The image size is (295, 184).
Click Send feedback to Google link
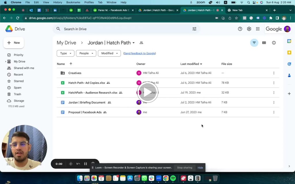coord(140,53)
